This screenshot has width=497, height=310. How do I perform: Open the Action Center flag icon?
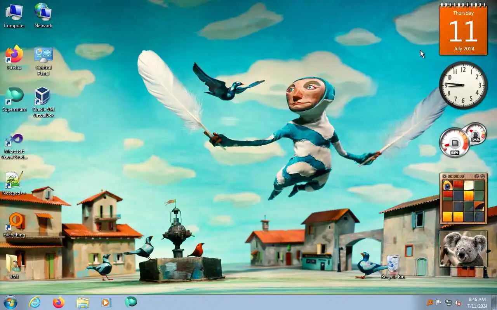pos(439,303)
